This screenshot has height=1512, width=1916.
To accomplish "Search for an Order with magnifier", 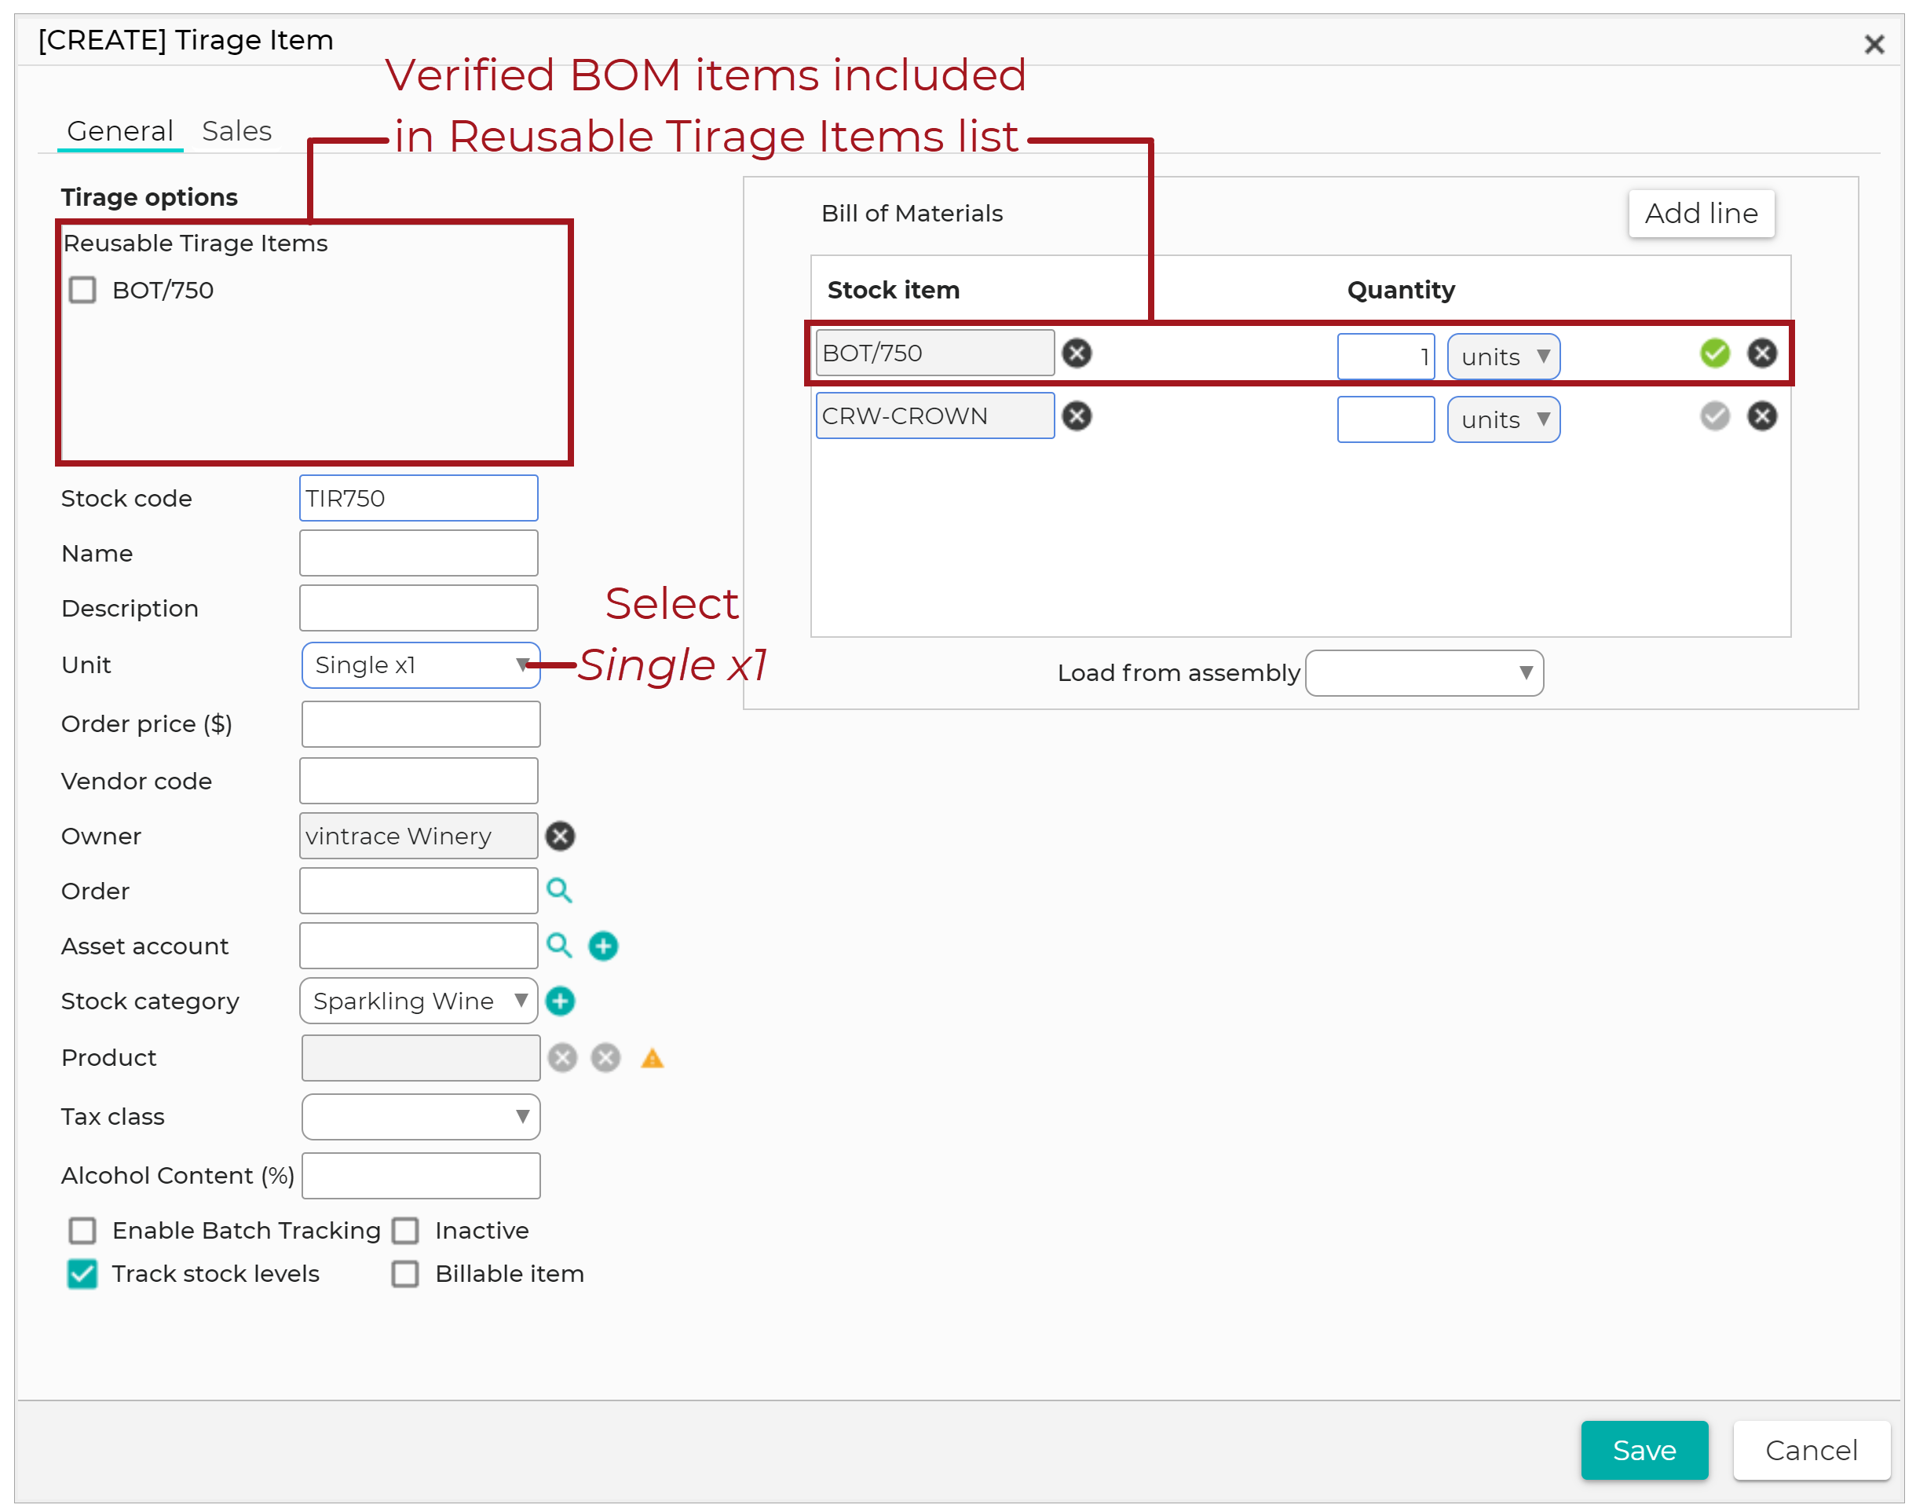I will tap(558, 891).
